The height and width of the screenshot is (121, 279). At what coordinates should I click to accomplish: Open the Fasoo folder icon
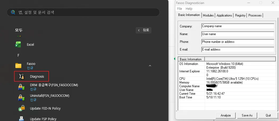click(18, 66)
